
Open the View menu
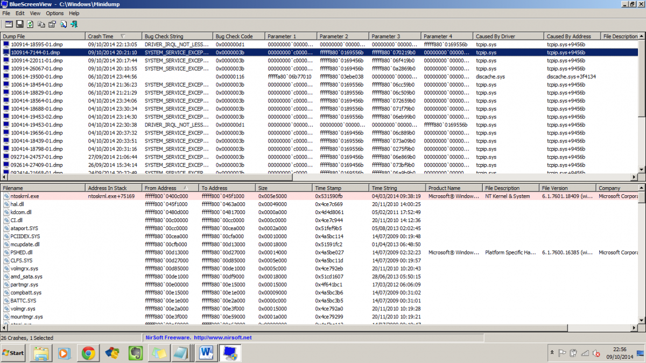point(35,13)
